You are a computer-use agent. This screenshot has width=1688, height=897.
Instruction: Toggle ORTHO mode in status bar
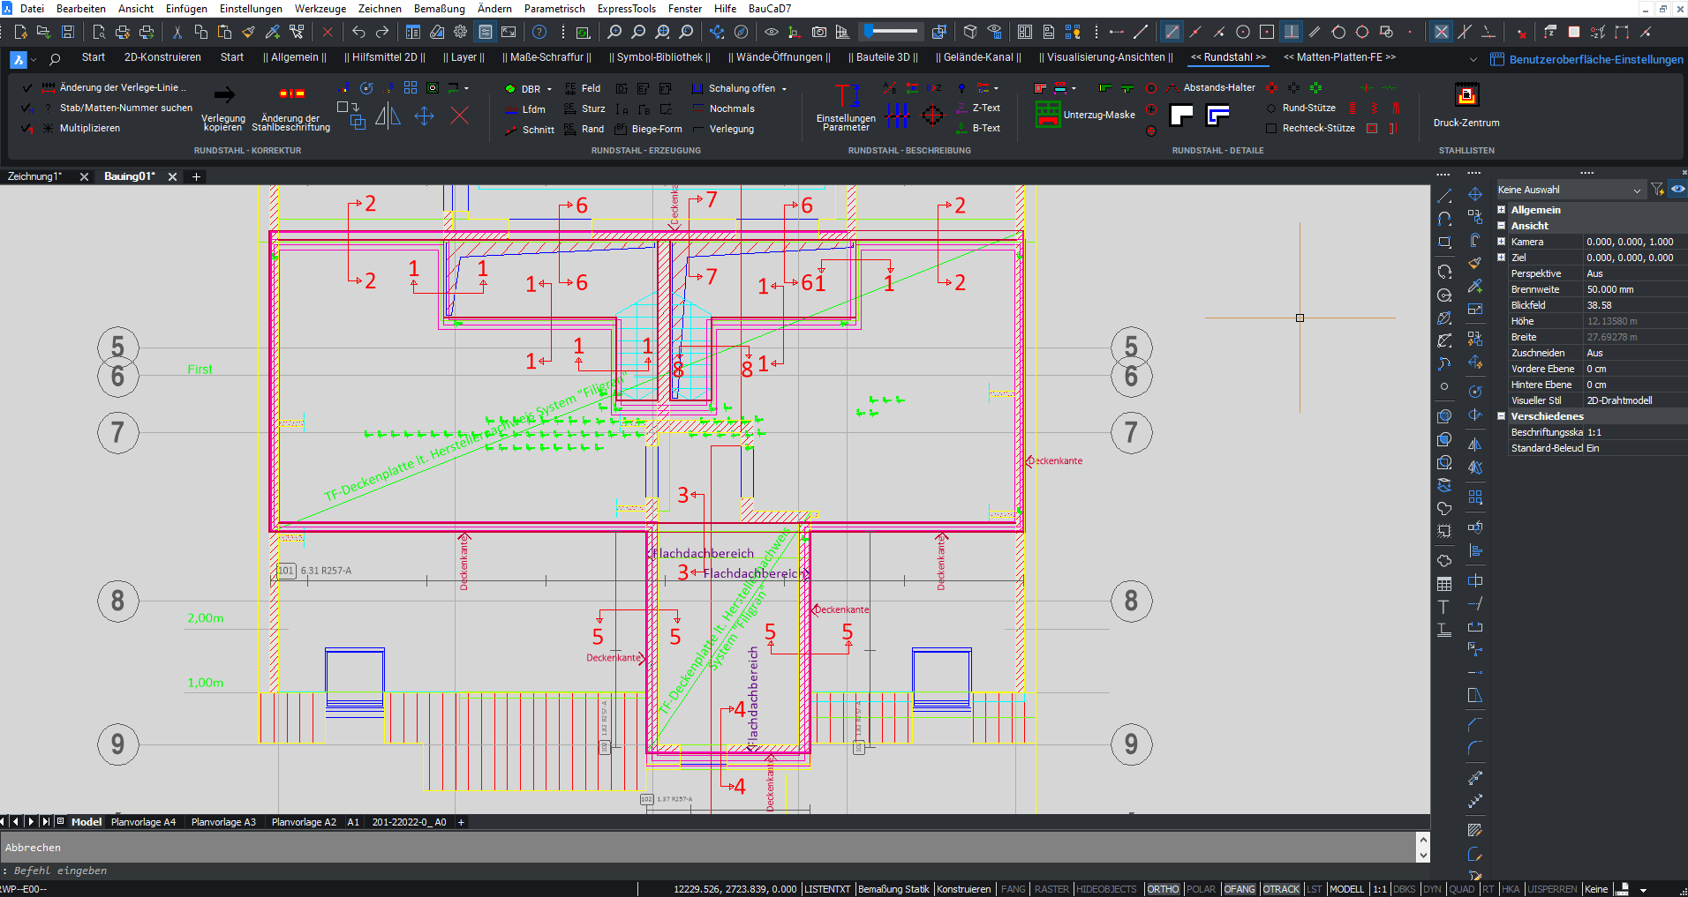[x=1163, y=889]
